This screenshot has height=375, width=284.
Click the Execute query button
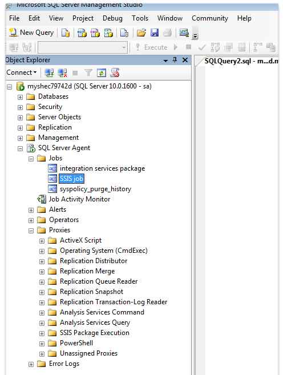(x=151, y=47)
